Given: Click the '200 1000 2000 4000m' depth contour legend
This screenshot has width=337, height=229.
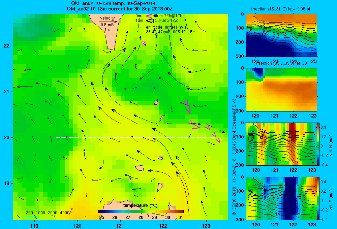Looking at the screenshot, I should [x=49, y=213].
